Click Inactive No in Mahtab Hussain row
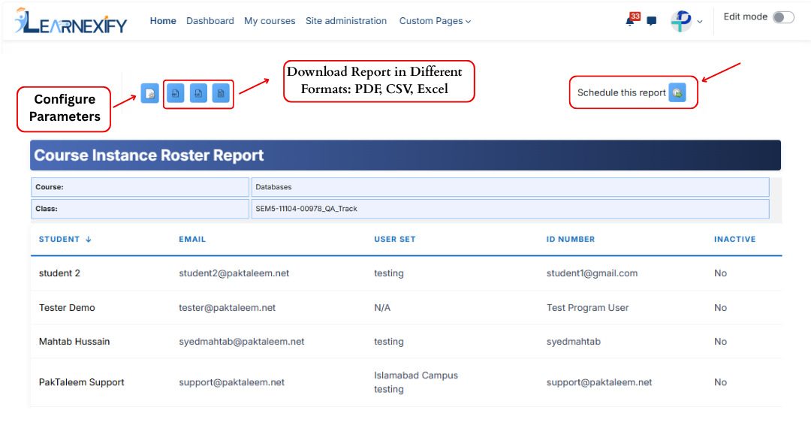 [x=720, y=342]
